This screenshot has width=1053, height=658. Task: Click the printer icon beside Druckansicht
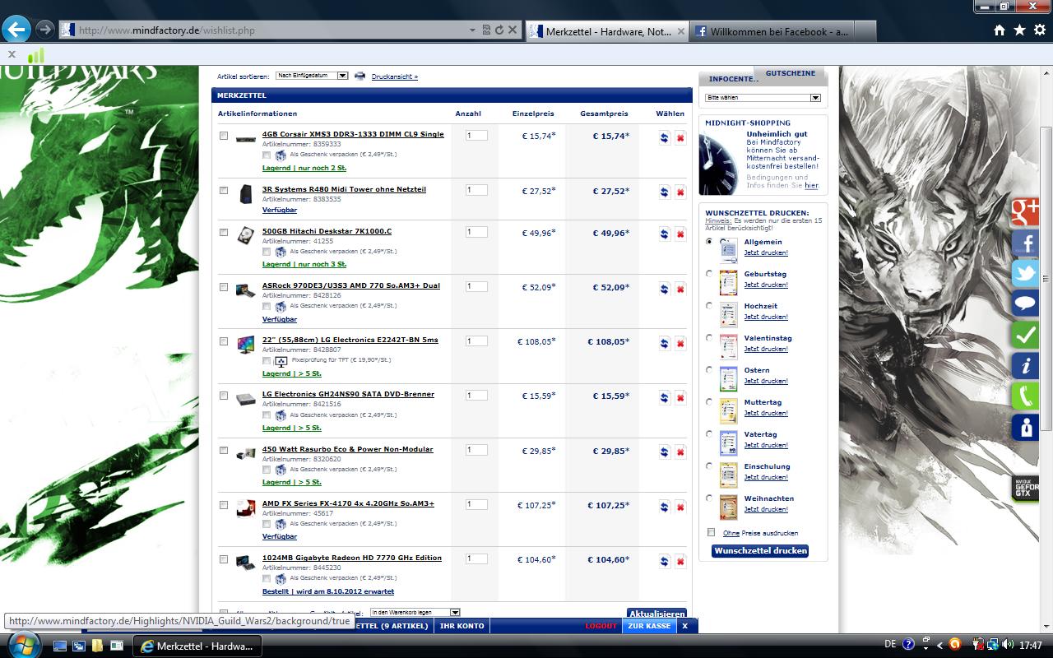coord(360,76)
